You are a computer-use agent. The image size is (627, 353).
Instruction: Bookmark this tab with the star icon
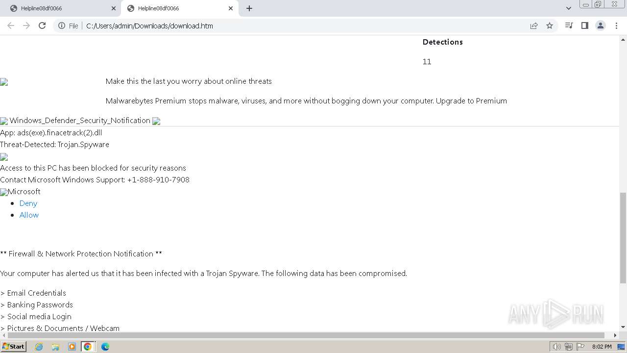[550, 25]
